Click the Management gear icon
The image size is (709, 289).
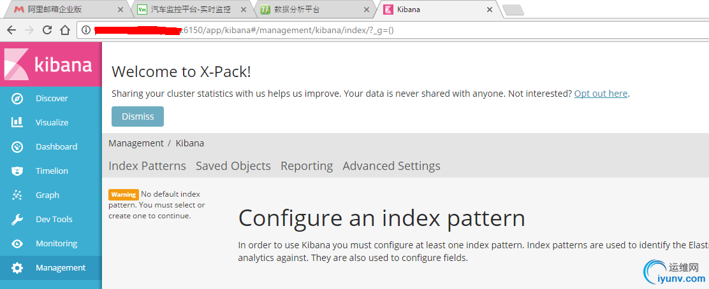click(x=17, y=268)
